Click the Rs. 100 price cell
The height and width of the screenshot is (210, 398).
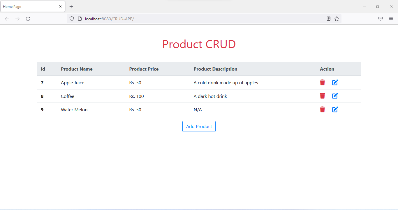pos(137,96)
